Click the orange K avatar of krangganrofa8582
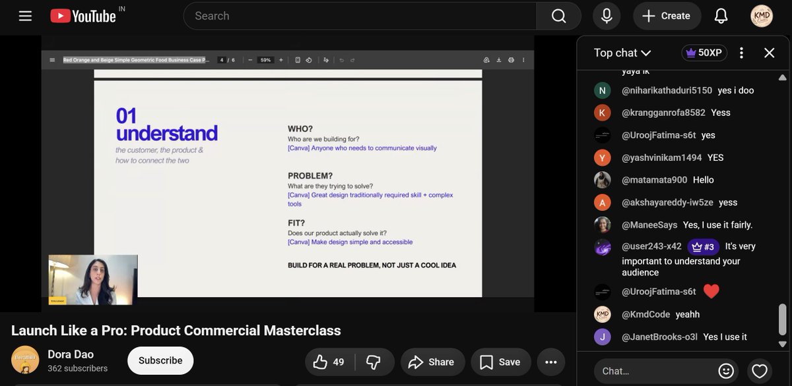 (602, 113)
